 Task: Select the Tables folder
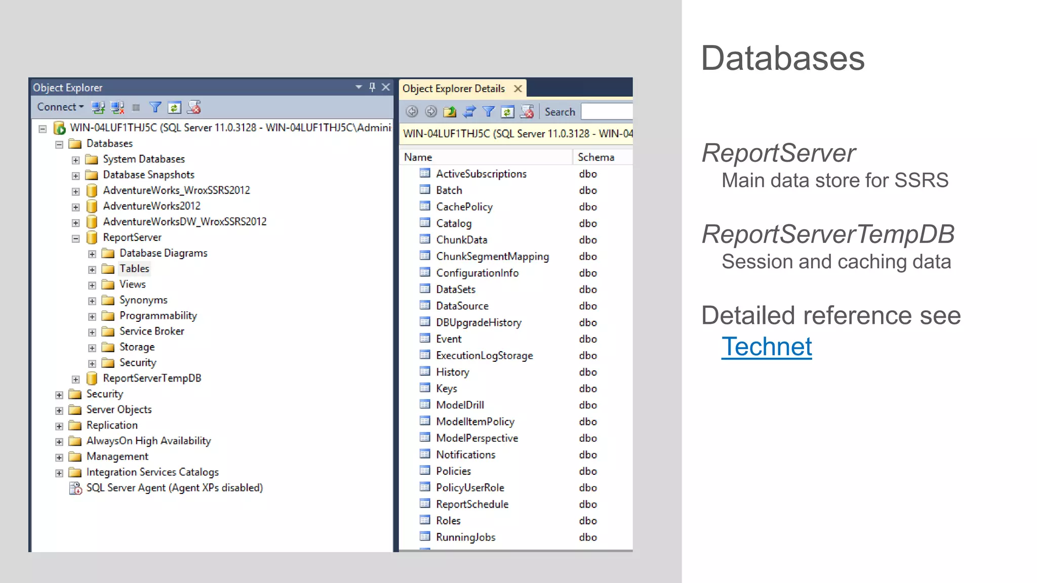[x=134, y=269]
